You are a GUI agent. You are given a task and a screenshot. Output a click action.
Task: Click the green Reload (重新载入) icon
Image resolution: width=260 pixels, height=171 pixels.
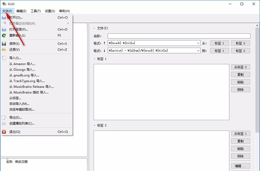pyautogui.click(x=4, y=35)
